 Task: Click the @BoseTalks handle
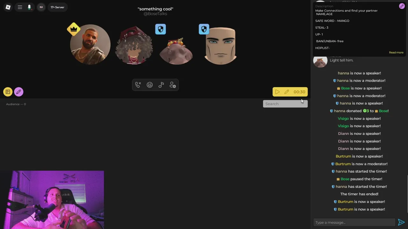(x=155, y=14)
